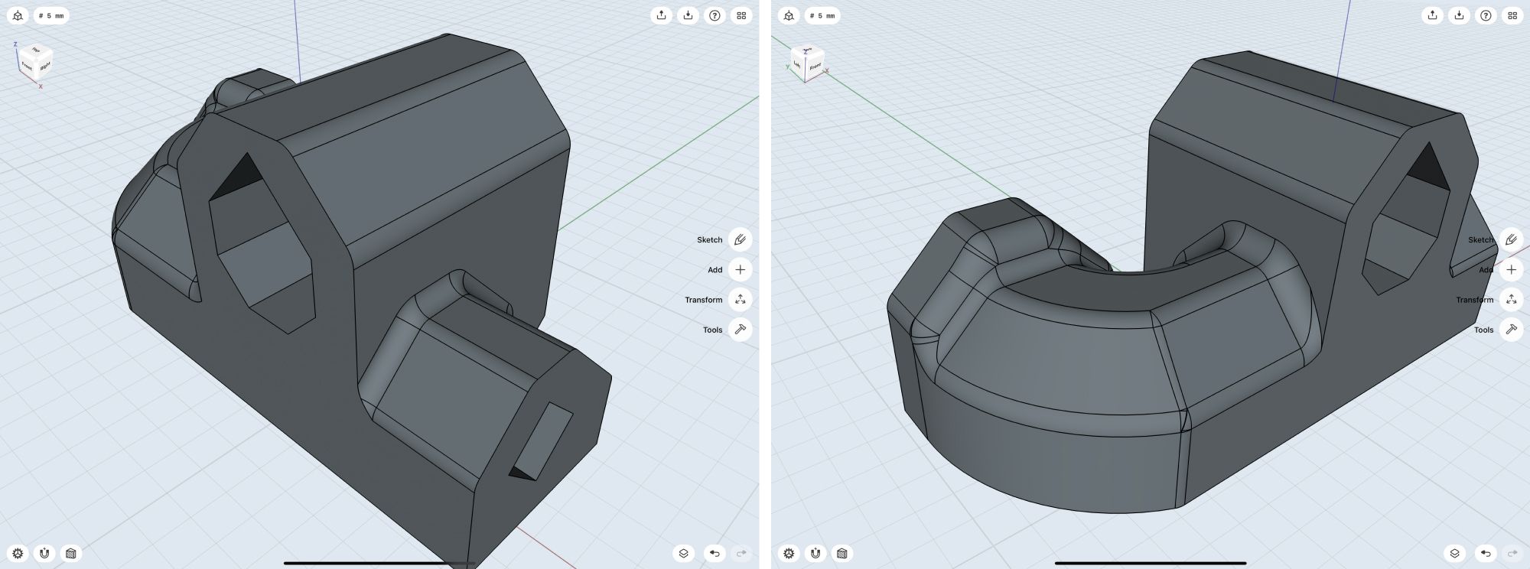Click the Tools label in right screenshot
This screenshot has height=569, width=1530.
pyautogui.click(x=1483, y=330)
